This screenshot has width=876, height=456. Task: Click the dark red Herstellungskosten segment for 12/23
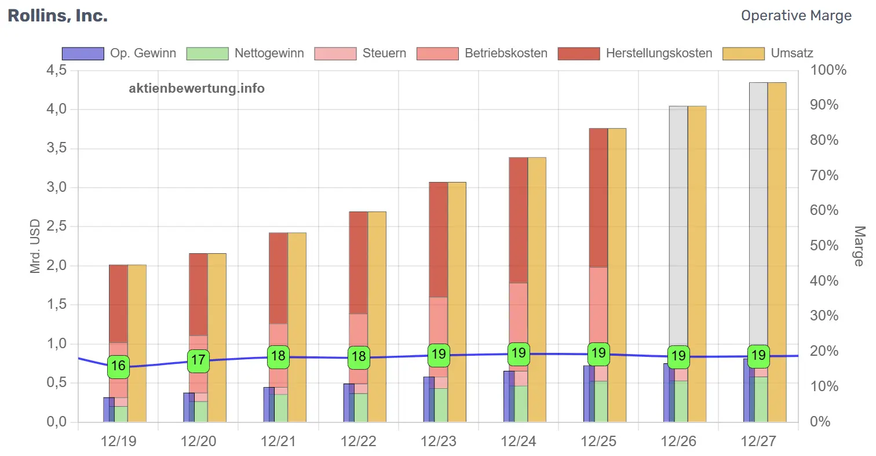click(439, 239)
